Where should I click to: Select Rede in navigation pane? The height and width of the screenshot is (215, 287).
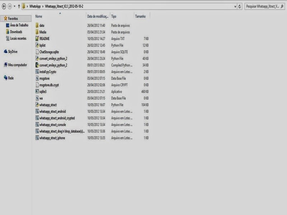(11, 78)
